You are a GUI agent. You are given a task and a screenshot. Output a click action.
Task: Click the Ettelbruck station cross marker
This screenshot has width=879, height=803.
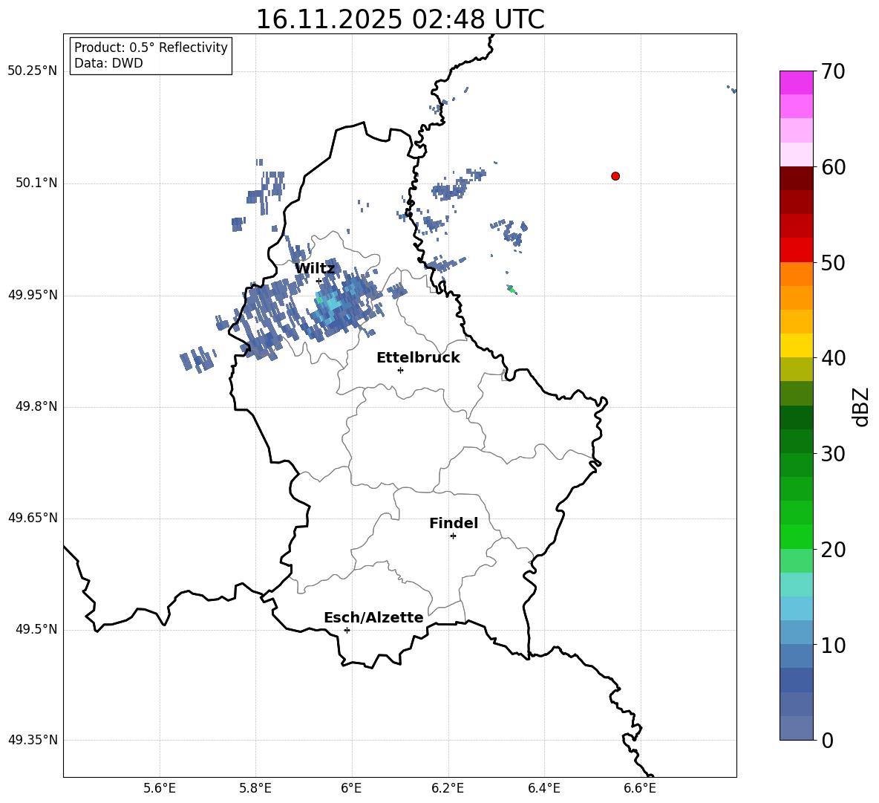(400, 370)
